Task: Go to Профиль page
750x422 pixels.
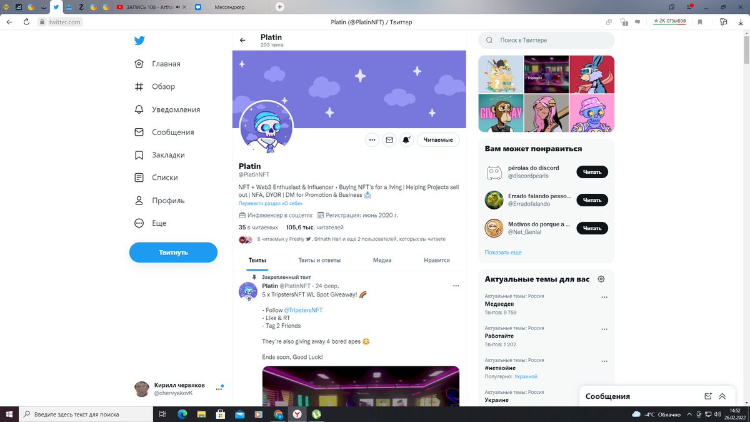Action: [x=159, y=201]
